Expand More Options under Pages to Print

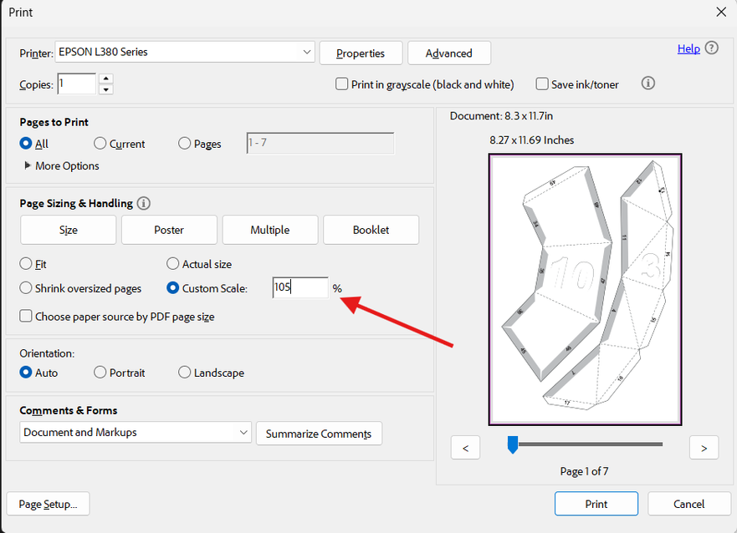point(62,165)
